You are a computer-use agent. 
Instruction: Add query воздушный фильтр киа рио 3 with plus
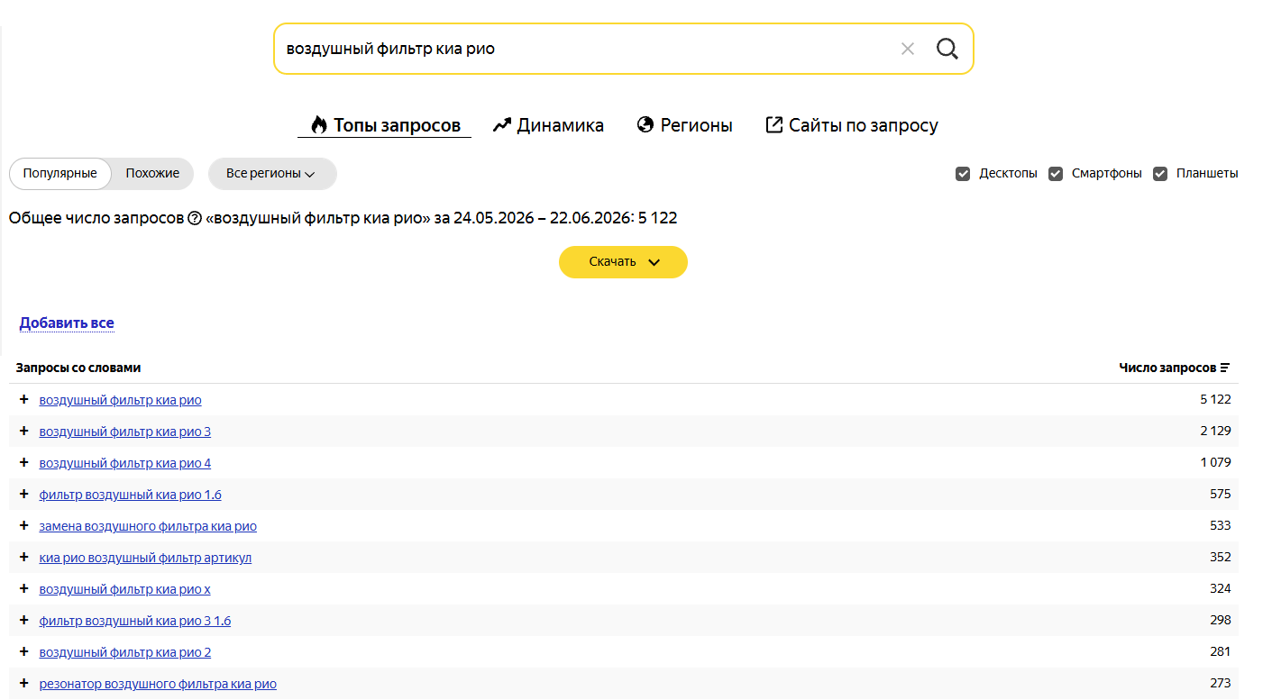click(24, 431)
